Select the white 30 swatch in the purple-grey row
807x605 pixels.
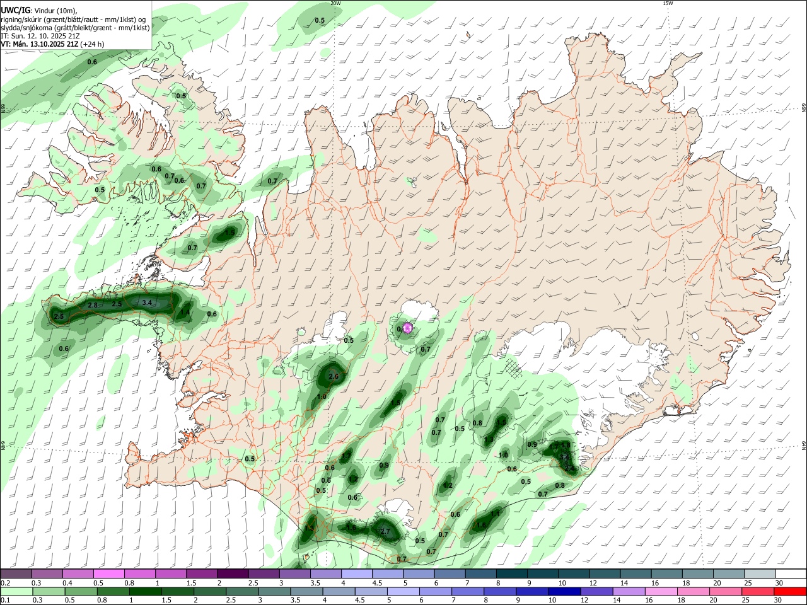click(790, 573)
